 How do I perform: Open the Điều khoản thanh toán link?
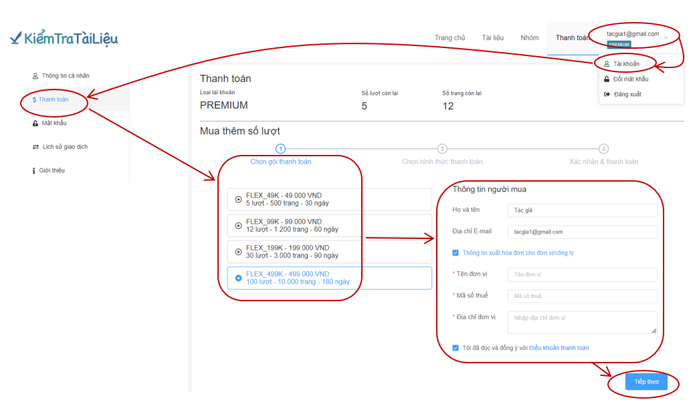[559, 348]
